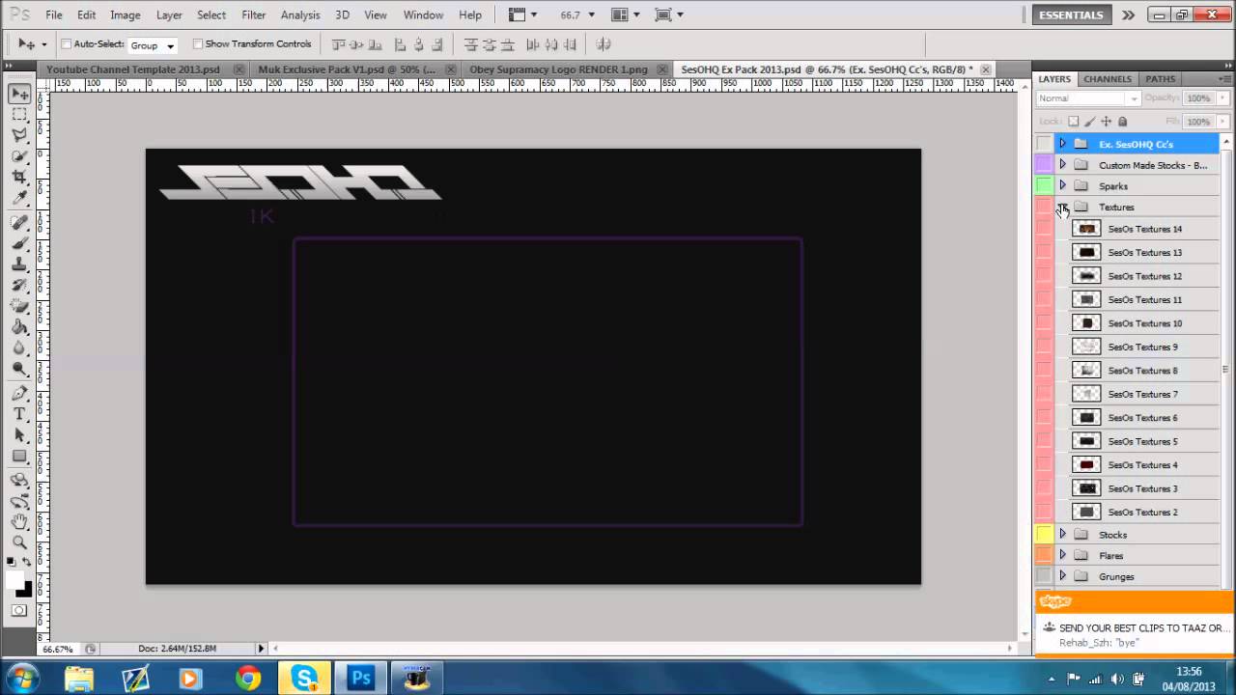Select the Eyedropper tool

(19, 198)
